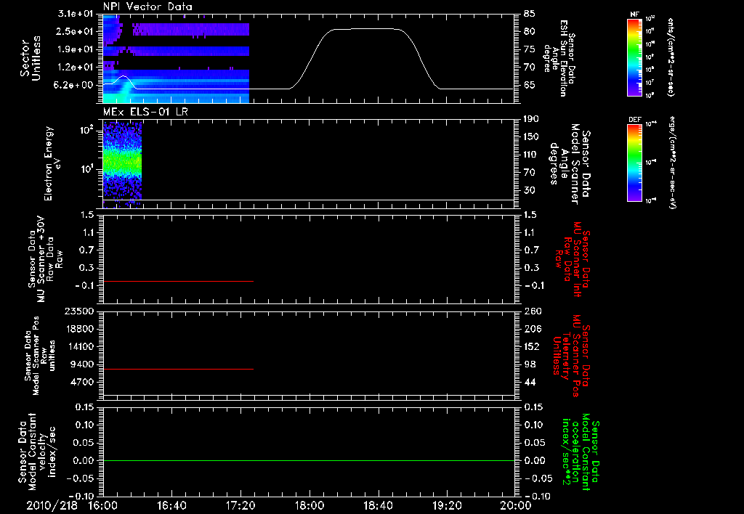Click the 'ESH Sun Elevation Angle' axis title
The height and width of the screenshot is (514, 744).
click(x=559, y=58)
